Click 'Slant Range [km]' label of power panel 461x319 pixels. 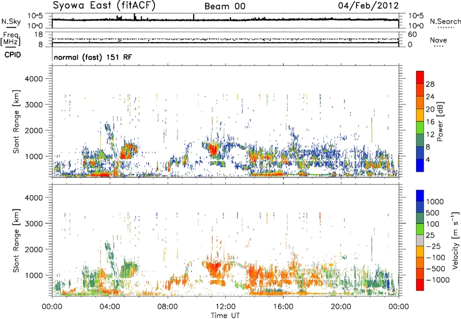16,121
